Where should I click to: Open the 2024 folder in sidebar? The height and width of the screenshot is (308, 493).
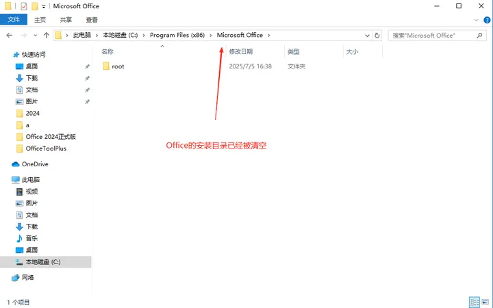(32, 113)
